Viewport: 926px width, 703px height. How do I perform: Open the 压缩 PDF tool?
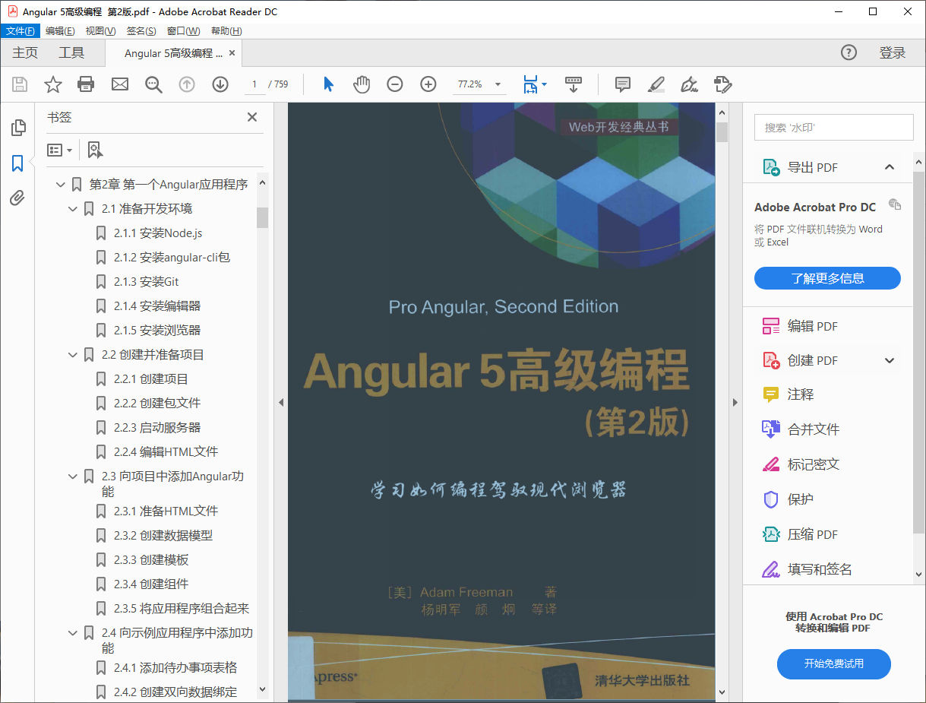[800, 534]
